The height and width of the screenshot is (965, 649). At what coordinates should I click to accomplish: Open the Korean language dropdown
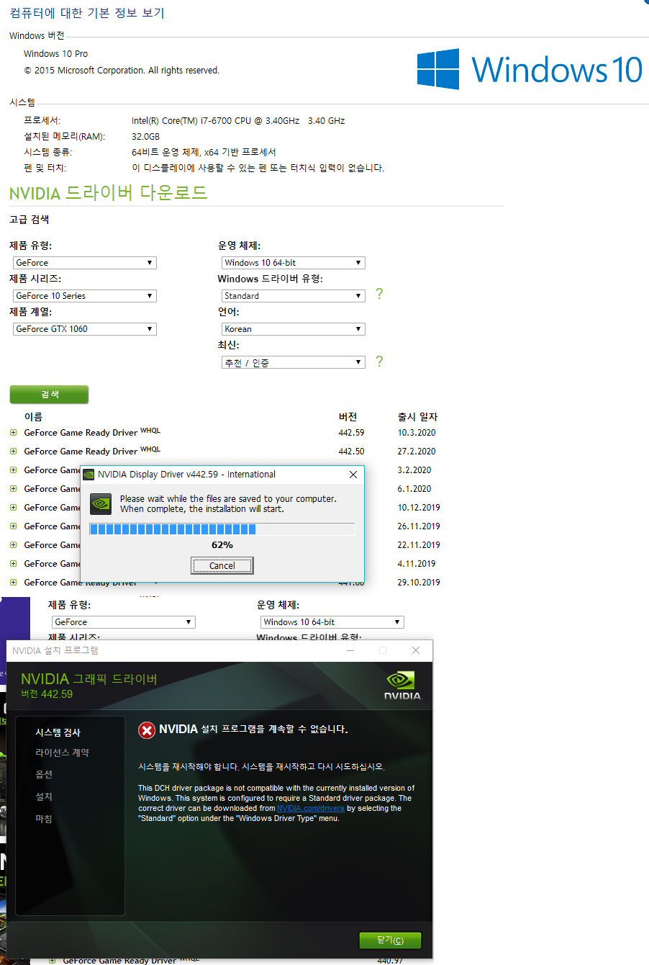pos(293,328)
